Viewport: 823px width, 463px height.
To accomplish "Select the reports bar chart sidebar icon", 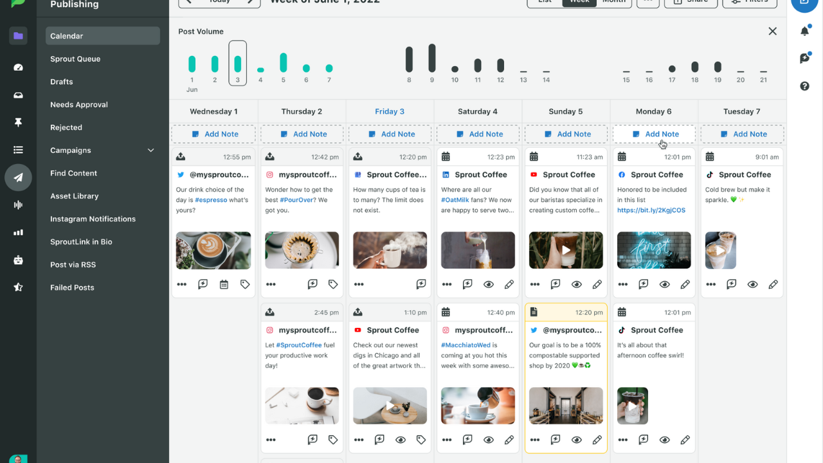I will (x=18, y=232).
